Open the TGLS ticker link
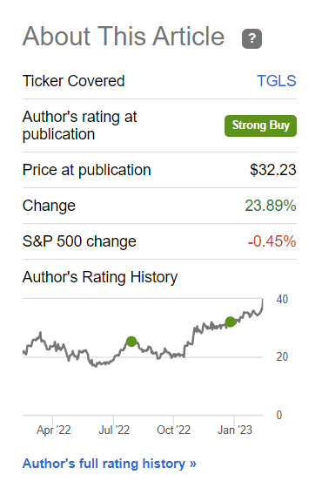This screenshot has height=488, width=322. [x=277, y=81]
